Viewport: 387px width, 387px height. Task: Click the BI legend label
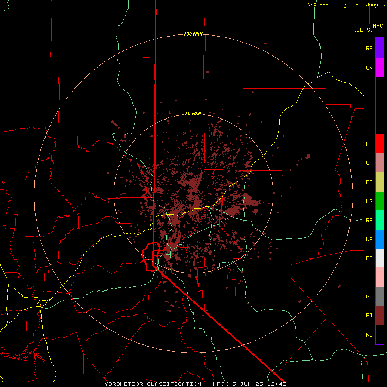[369, 316]
